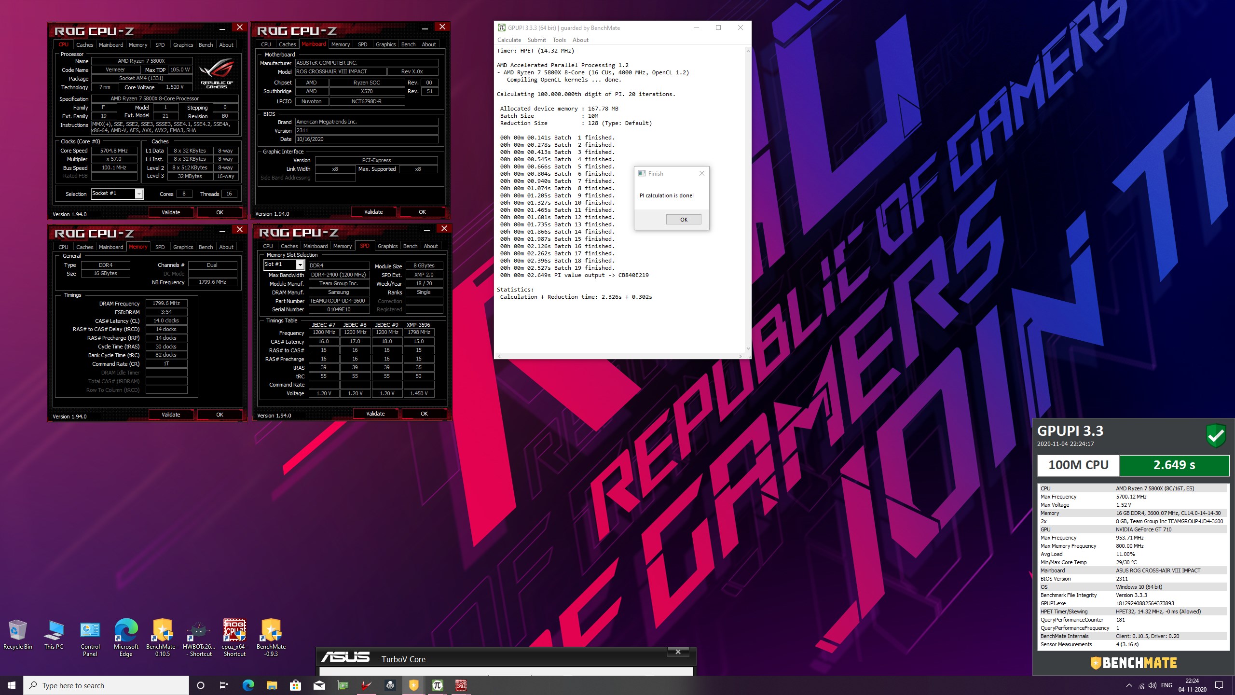This screenshot has height=695, width=1235.
Task: Open Microsoft Store from the taskbar
Action: [x=295, y=685]
